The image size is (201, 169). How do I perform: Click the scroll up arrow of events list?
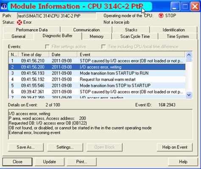point(189,55)
